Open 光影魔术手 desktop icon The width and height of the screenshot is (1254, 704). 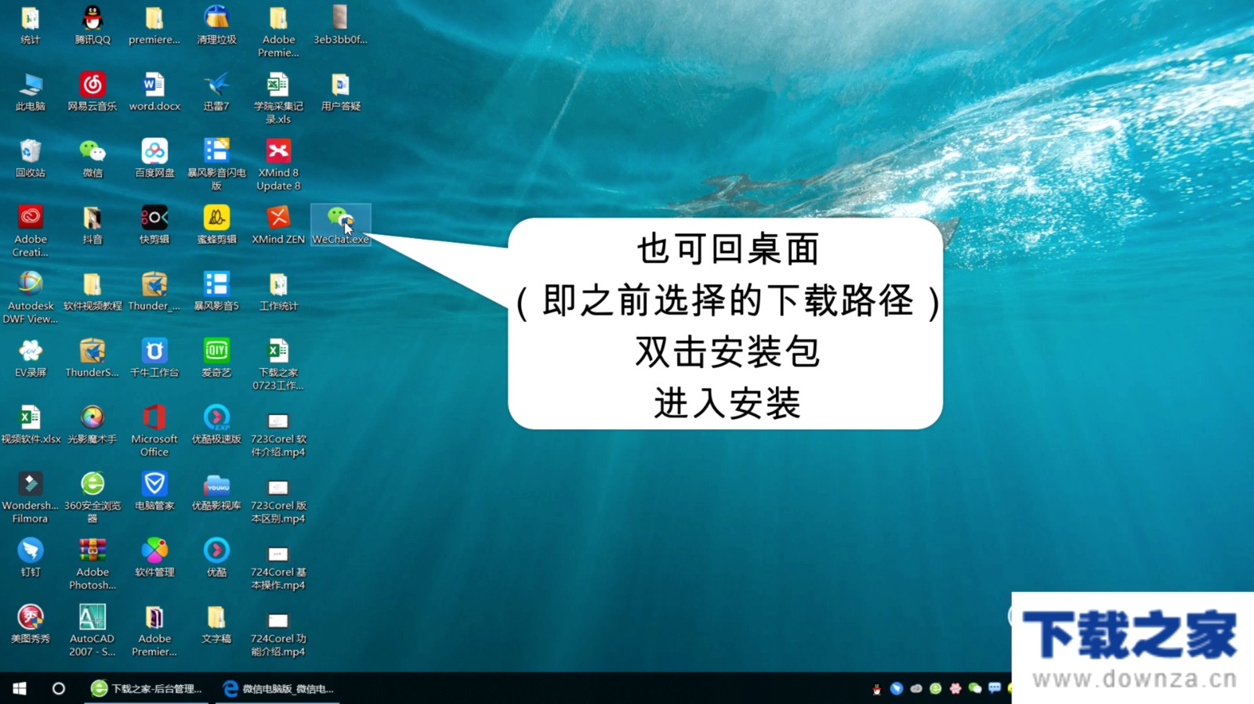tap(92, 424)
